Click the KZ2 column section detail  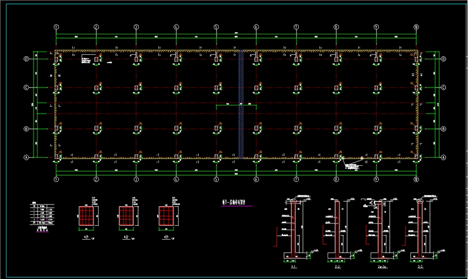coord(126,216)
